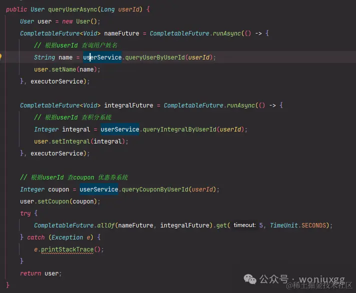Click the setIntegral method call
This screenshot has height=293, width=356.
tap(71, 141)
